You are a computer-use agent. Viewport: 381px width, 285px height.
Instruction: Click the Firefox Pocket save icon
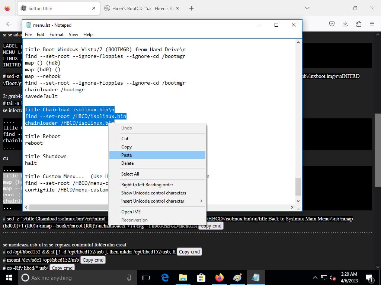click(332, 24)
